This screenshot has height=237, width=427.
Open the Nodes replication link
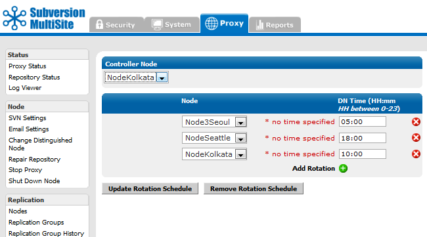click(18, 211)
